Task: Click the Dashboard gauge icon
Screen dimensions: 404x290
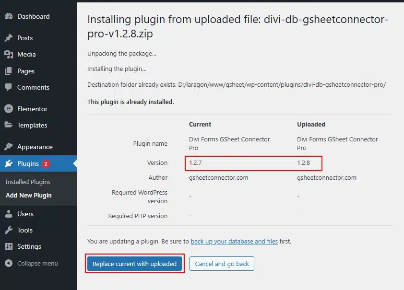Action: tap(9, 16)
